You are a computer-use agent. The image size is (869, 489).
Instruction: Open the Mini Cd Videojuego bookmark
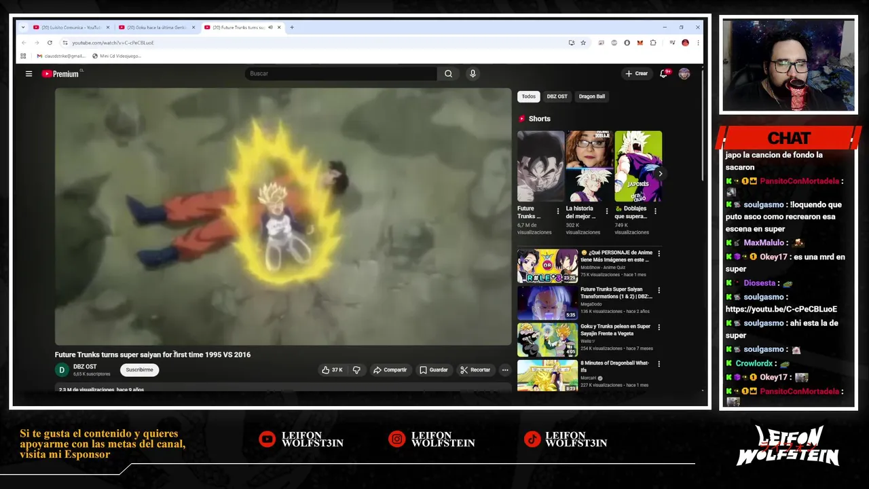coord(117,56)
